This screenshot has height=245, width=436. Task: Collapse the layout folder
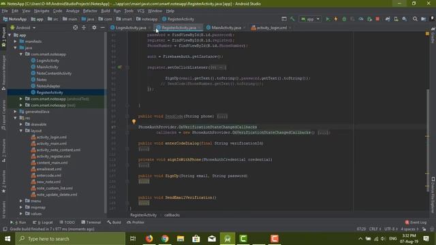(21, 131)
